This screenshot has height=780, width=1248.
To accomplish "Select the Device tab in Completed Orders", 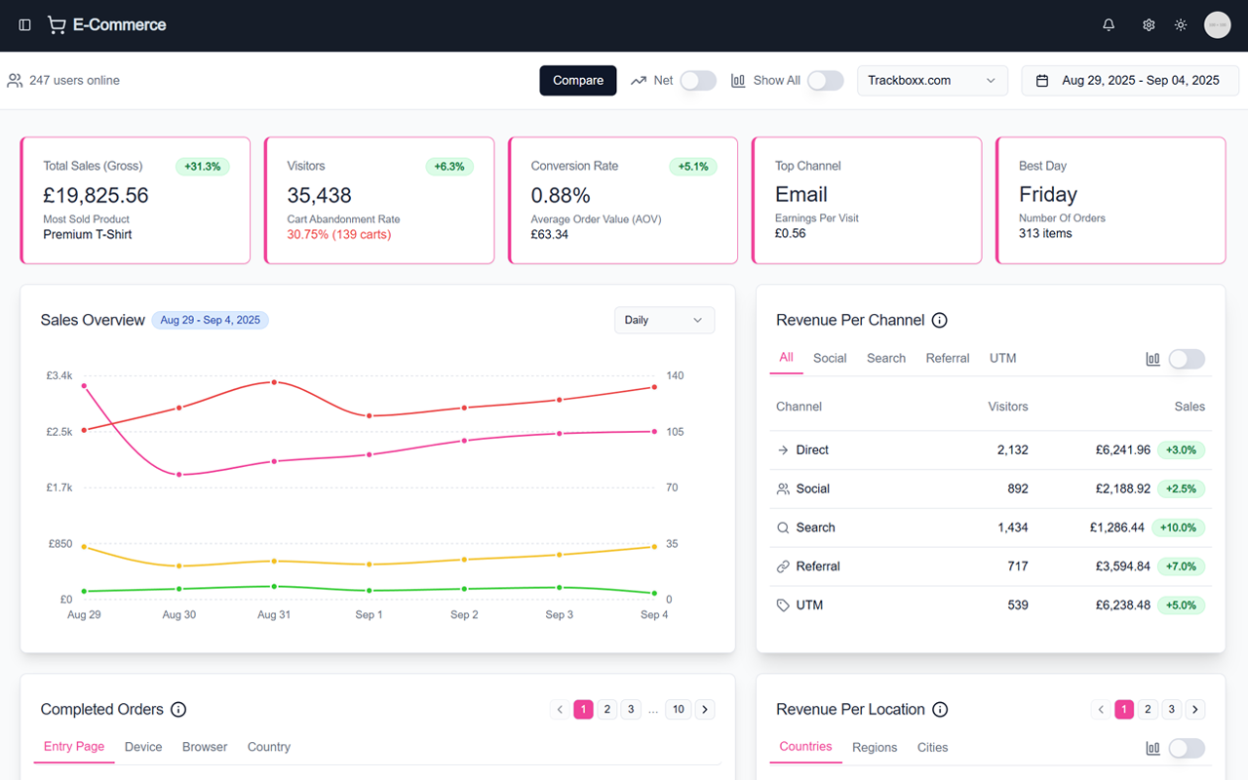I will point(143,747).
